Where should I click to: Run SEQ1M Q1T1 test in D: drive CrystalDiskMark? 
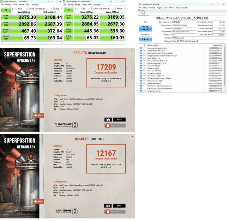click(6, 24)
